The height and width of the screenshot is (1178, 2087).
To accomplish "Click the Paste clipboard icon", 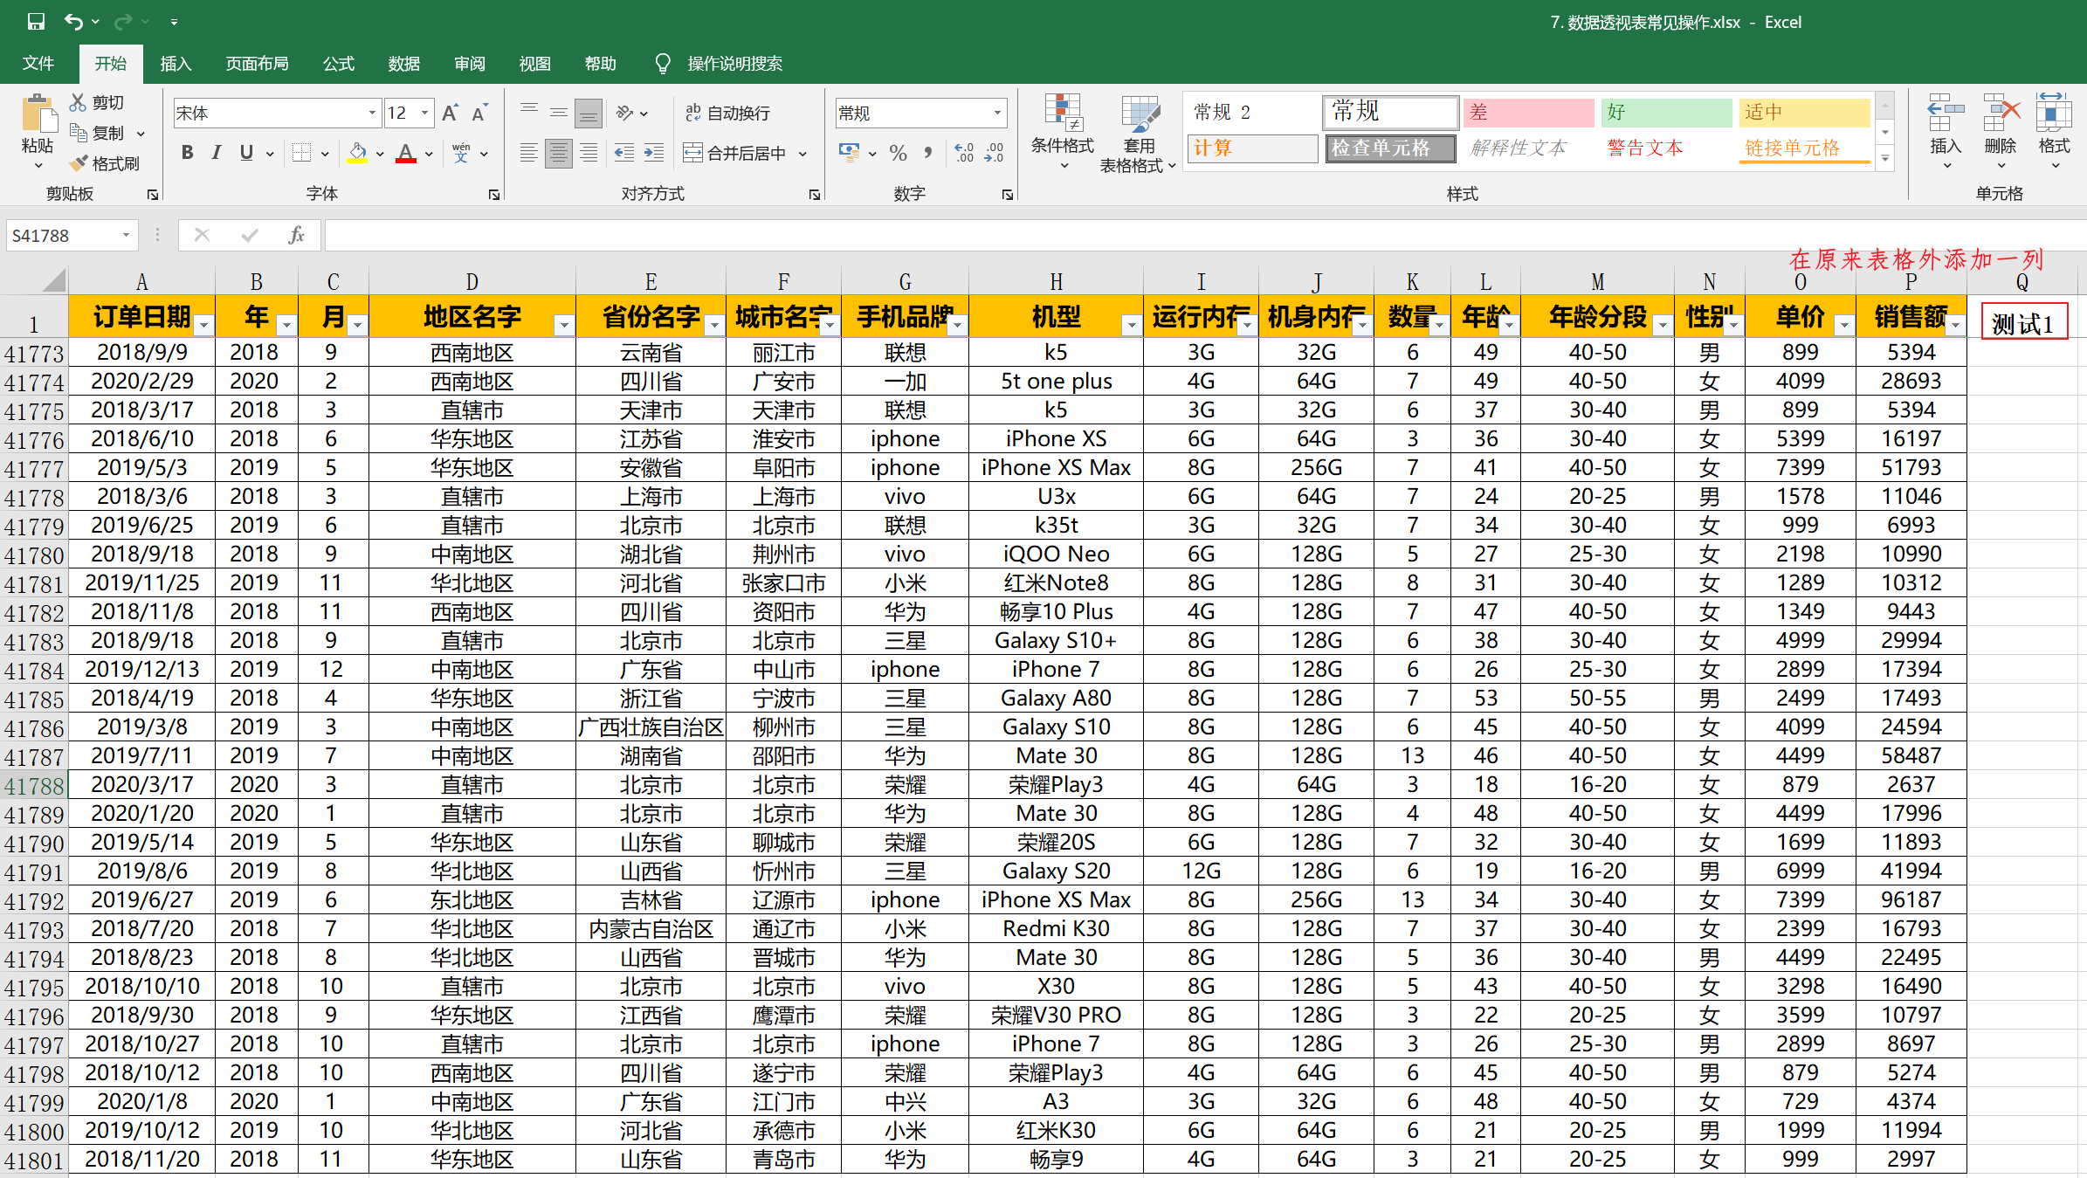I will [38, 114].
